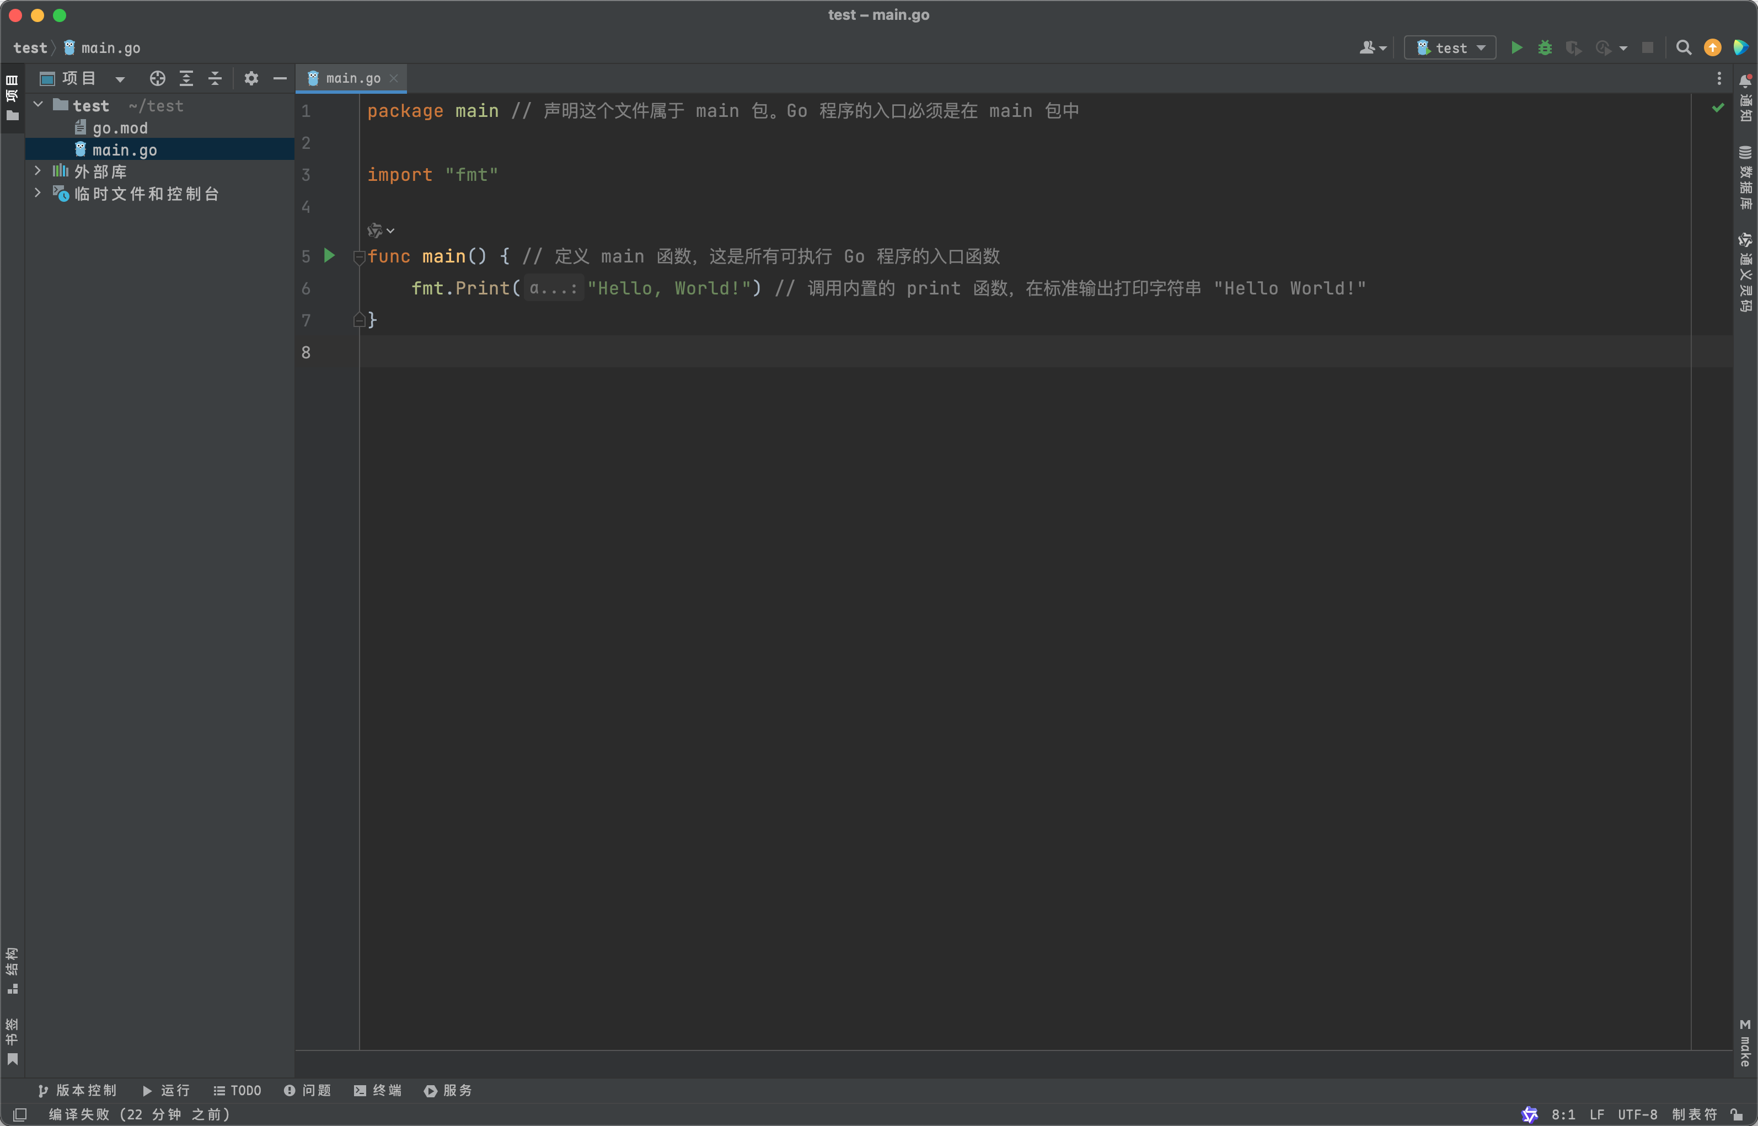Toggle read-only lock icon in status bar
Image resolution: width=1758 pixels, height=1126 pixels.
click(1737, 1114)
